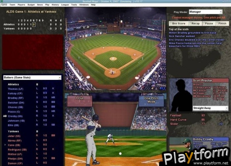
Task: Click the highlighted sixth inning score box
Action: 34,24
